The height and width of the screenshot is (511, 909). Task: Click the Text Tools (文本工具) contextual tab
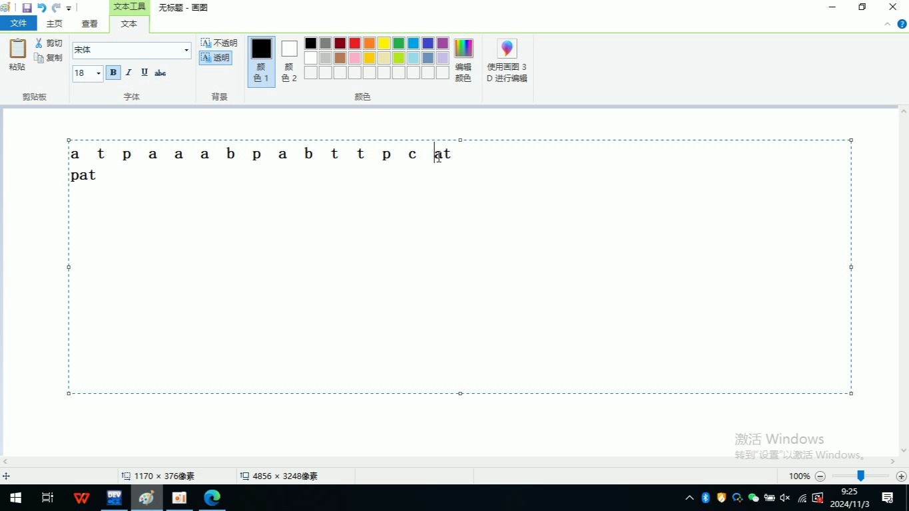[x=129, y=7]
